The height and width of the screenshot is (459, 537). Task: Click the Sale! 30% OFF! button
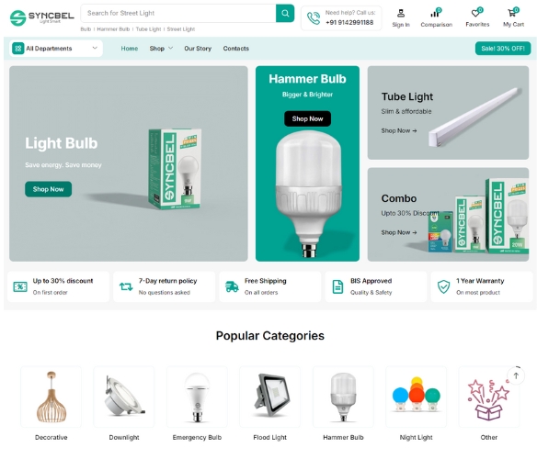pos(503,49)
